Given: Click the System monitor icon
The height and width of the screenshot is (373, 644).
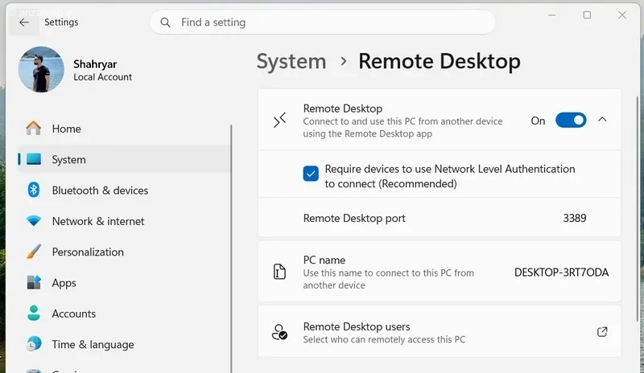Looking at the screenshot, I should pos(34,159).
